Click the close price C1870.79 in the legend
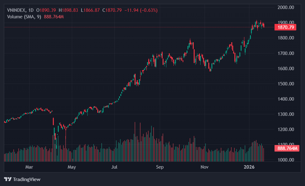The width and height of the screenshot is (305, 186). pos(112,10)
